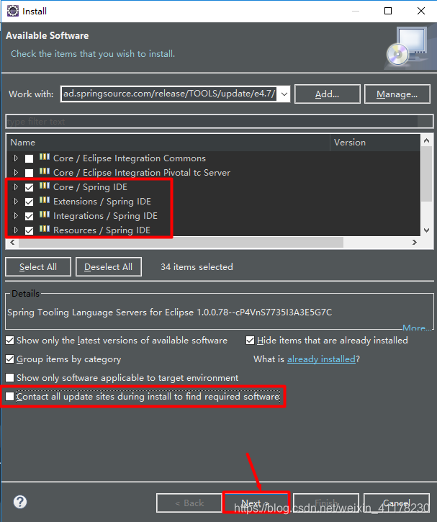Click the help question mark icon

20,502
